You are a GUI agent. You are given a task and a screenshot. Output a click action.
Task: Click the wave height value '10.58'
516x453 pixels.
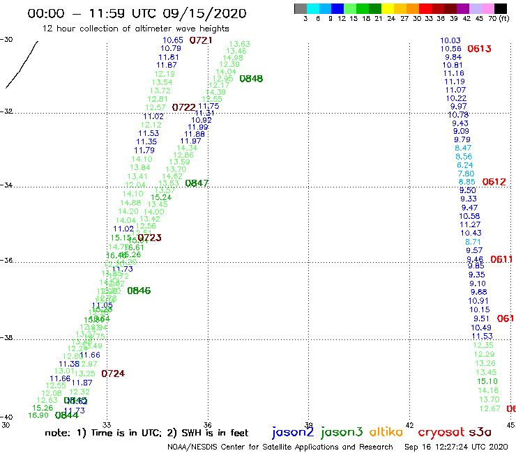469,216
